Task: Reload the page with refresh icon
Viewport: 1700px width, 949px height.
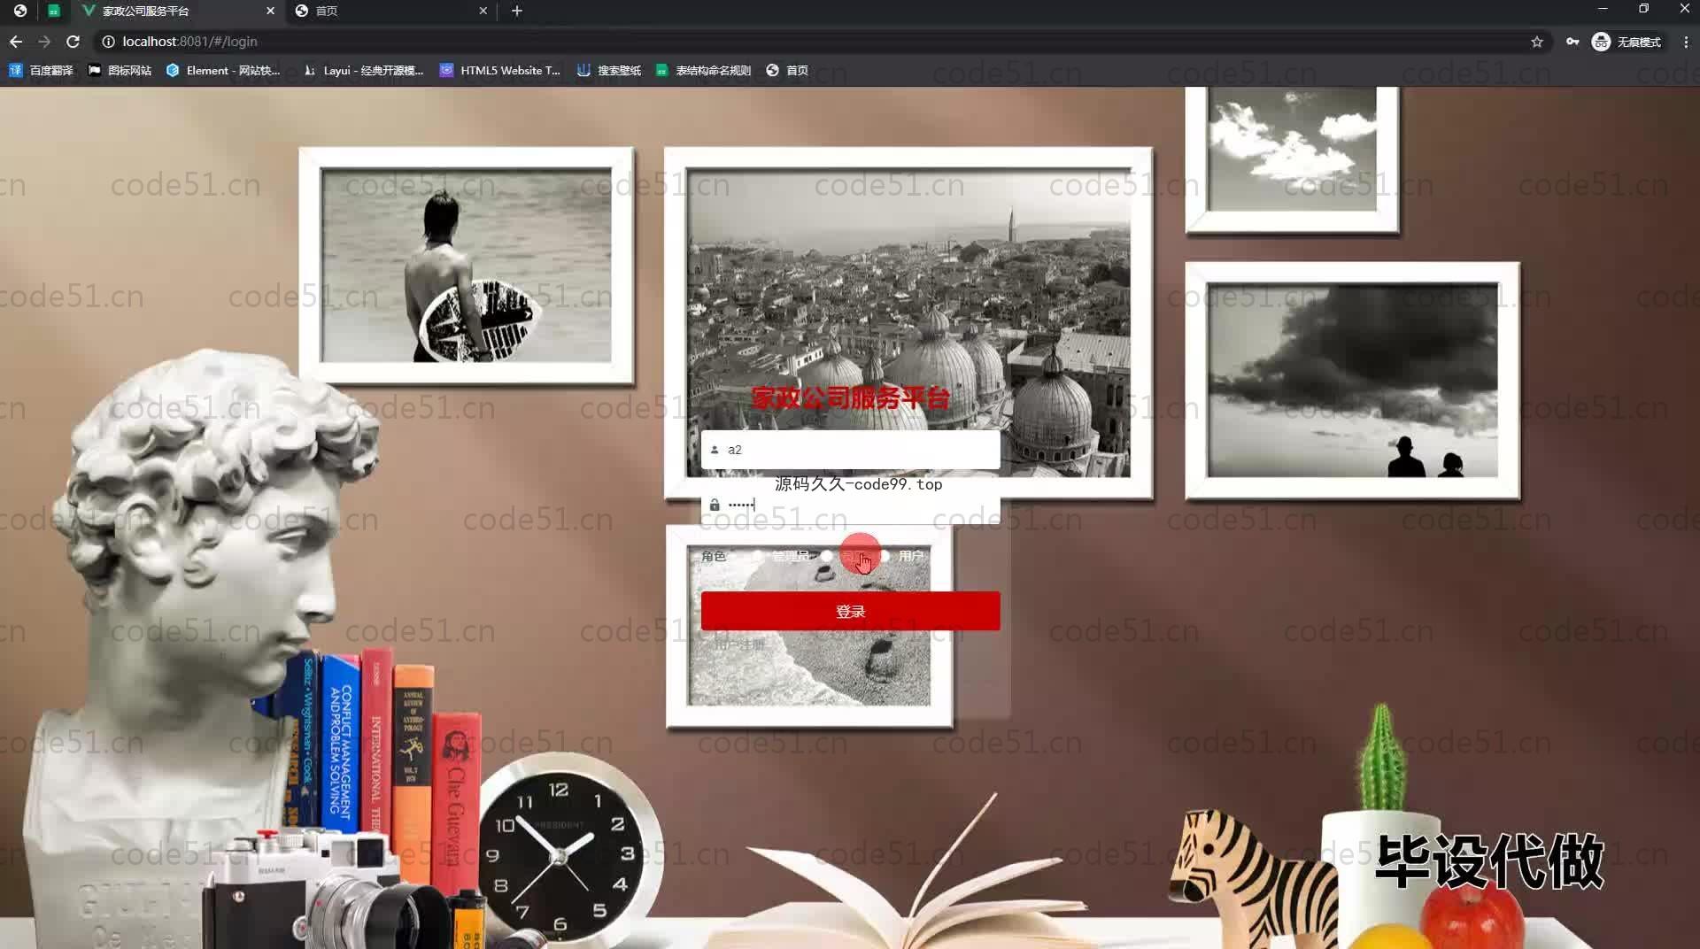Action: click(73, 42)
